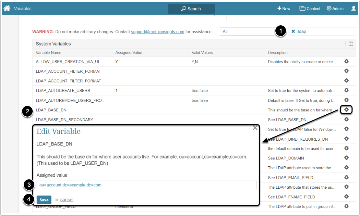This screenshot has height=216, width=360.
Task: Open the user profile icon
Action: [353, 8]
